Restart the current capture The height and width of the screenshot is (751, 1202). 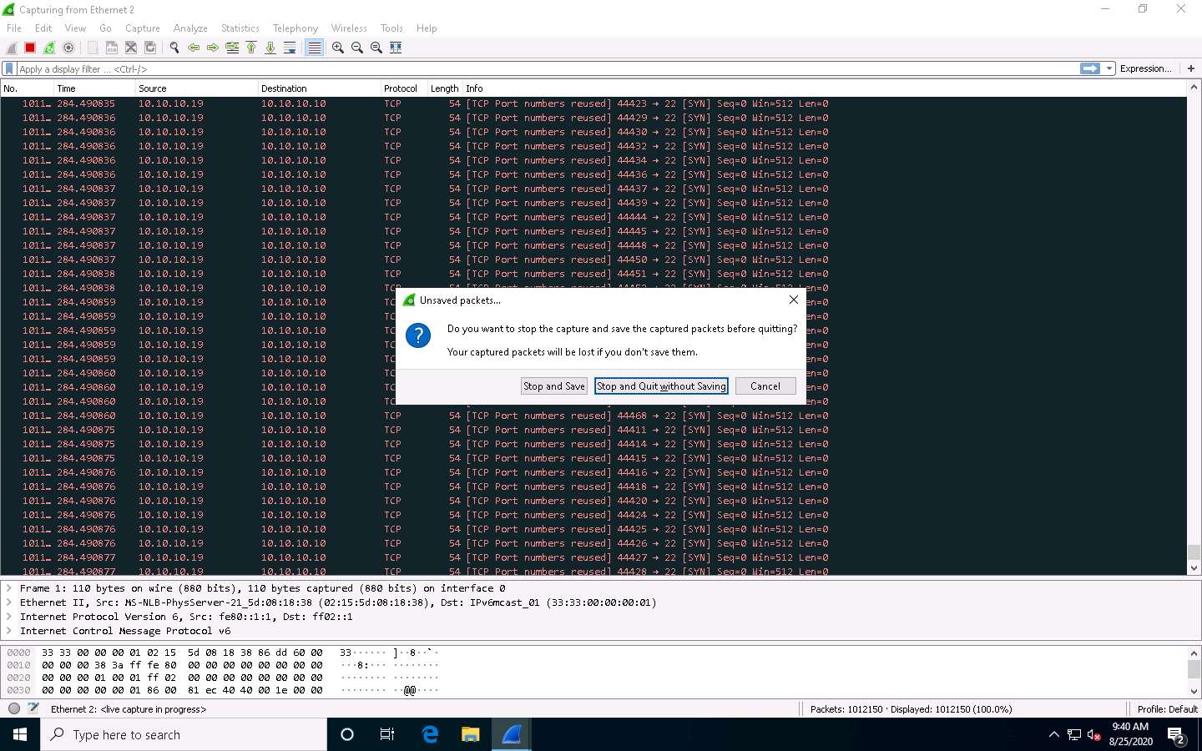[49, 48]
